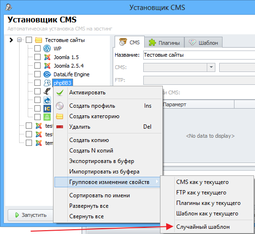Click inside the Название text field
This screenshot has width=255, height=234.
point(199,55)
